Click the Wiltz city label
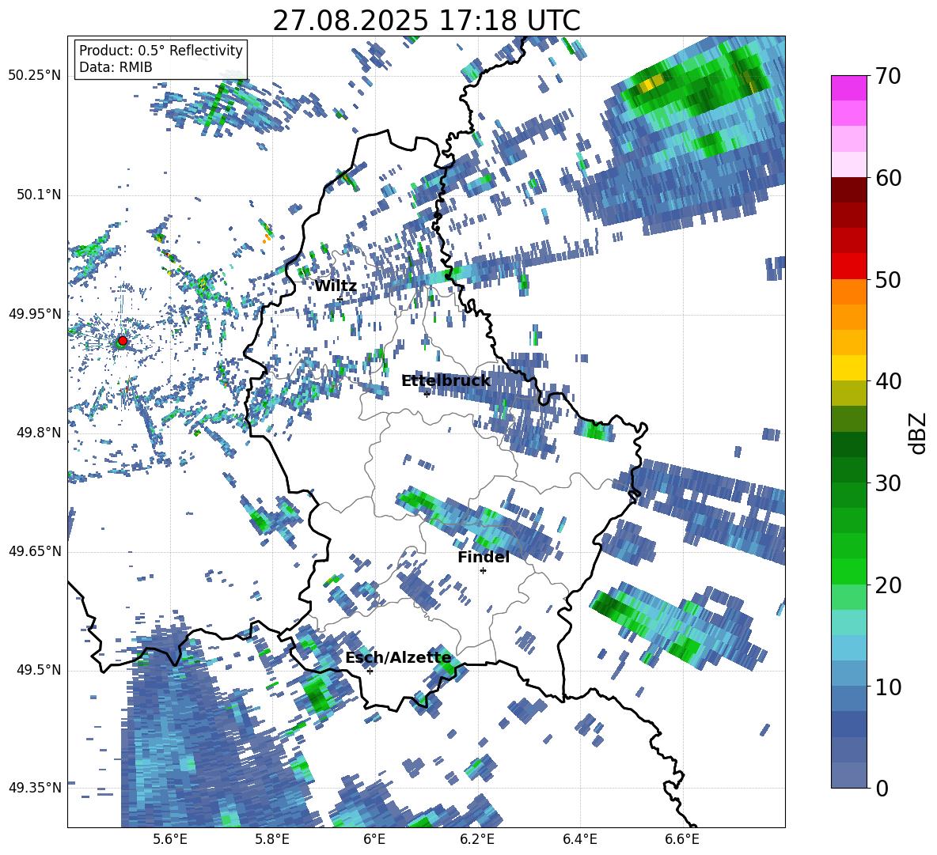 pyautogui.click(x=336, y=286)
